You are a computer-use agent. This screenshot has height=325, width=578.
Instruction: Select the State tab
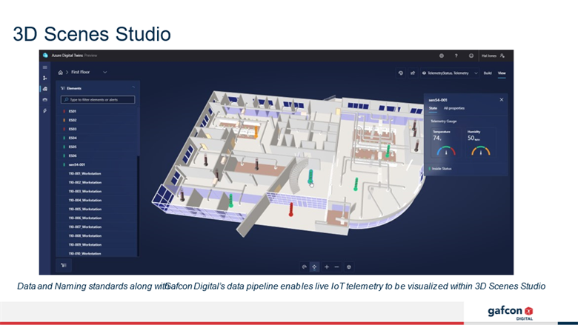(433, 108)
